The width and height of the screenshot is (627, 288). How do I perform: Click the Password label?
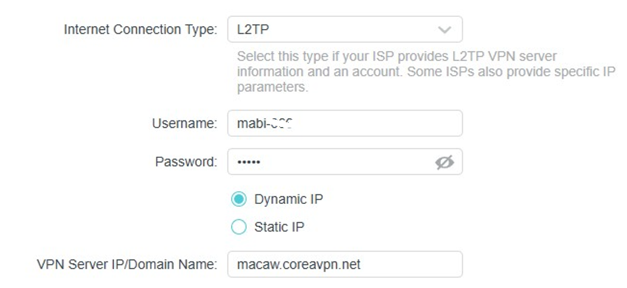point(186,162)
